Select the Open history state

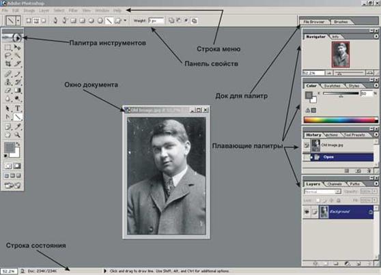[x=341, y=157]
